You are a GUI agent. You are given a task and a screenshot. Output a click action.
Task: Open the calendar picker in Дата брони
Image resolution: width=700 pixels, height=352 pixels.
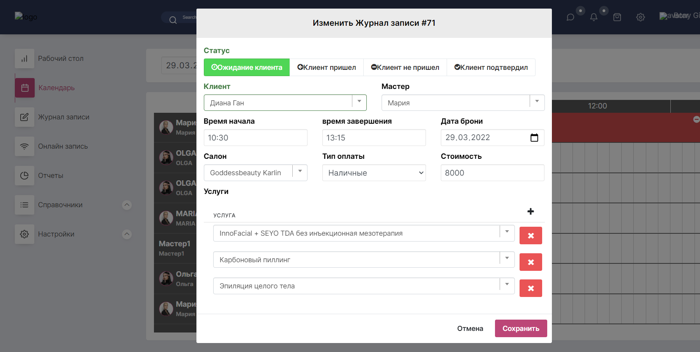pos(534,138)
